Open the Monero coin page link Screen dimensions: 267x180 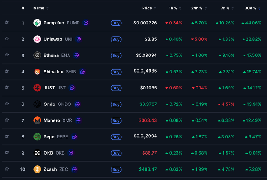tap(52, 120)
